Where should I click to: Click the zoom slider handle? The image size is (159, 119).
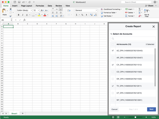click(x=135, y=117)
